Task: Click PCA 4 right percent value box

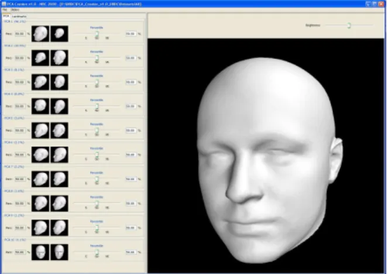Action: (131, 106)
